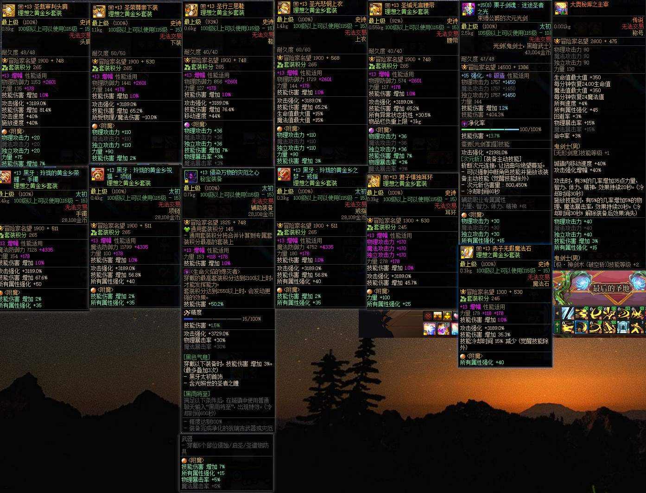Image resolution: width=646 pixels, height=493 pixels.
Task: Click the 圣行三思鞋 shoes item icon
Action: coord(191,10)
